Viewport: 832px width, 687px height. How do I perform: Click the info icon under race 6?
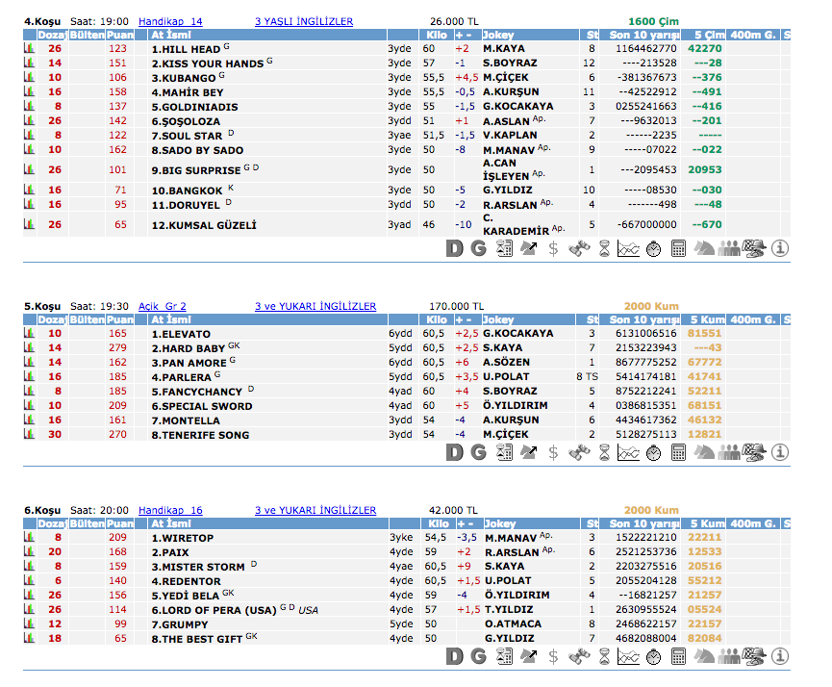(x=780, y=654)
